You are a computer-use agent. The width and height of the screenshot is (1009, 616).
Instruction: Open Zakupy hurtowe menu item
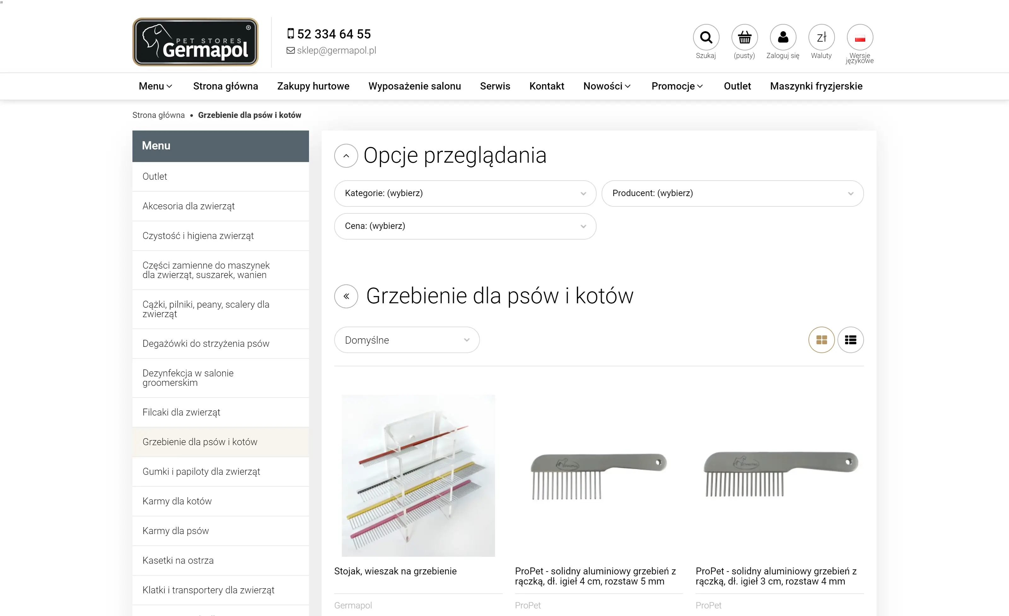pyautogui.click(x=313, y=86)
